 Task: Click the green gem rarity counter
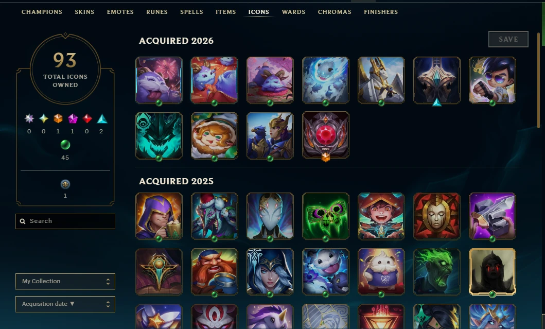(x=65, y=149)
